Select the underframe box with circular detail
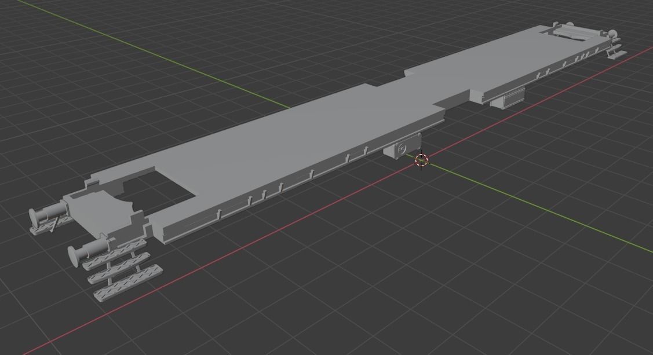 click(402, 146)
